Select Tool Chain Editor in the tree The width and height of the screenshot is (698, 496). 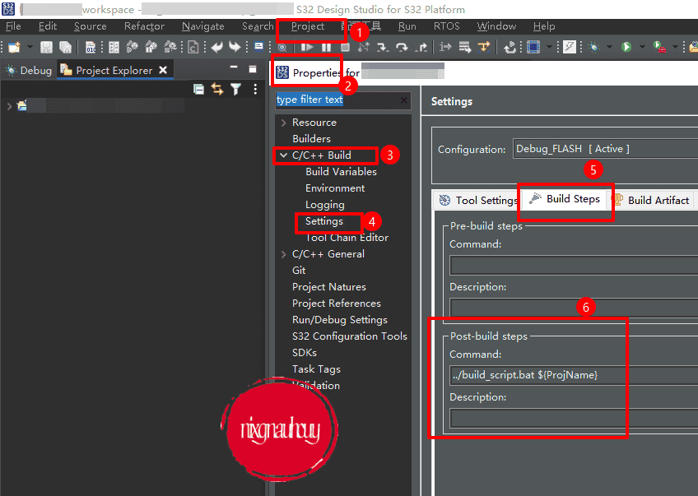(347, 238)
